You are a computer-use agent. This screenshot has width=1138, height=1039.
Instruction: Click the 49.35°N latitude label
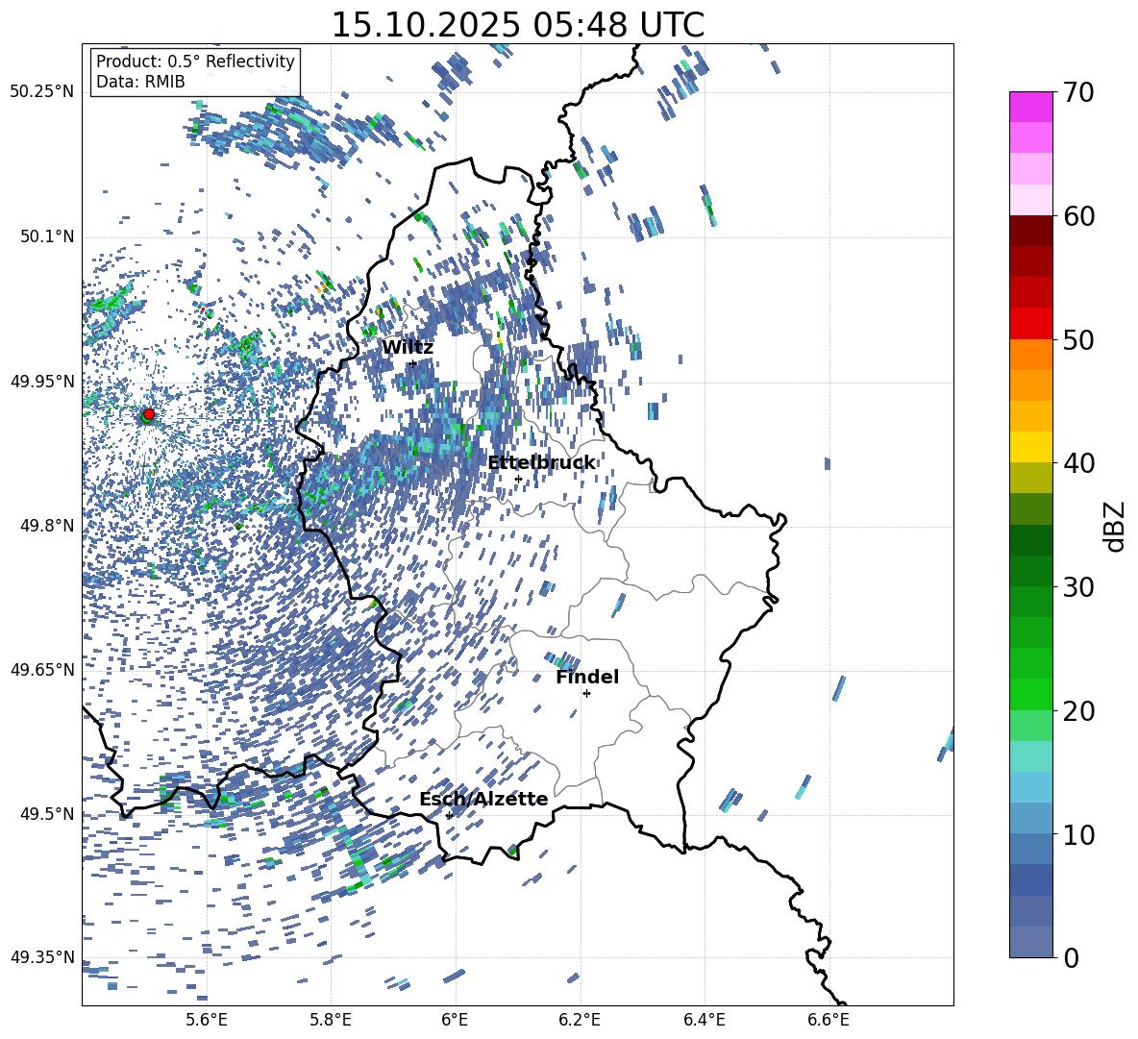(x=42, y=957)
